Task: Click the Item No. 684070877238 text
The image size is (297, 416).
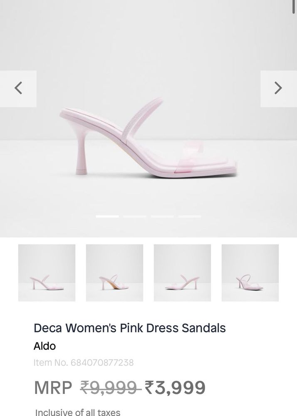Action: pyautogui.click(x=84, y=362)
